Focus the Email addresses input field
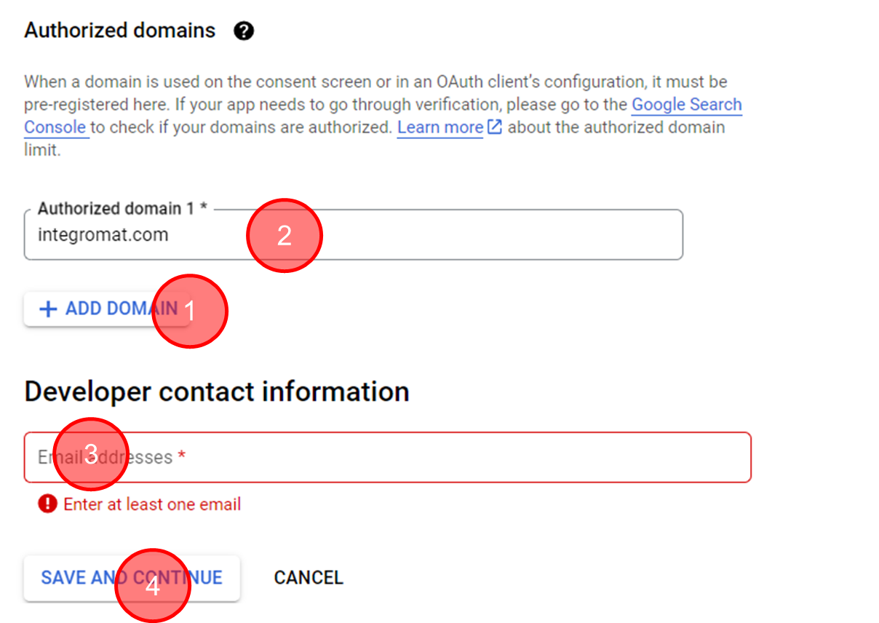The image size is (879, 623). pyautogui.click(x=437, y=457)
